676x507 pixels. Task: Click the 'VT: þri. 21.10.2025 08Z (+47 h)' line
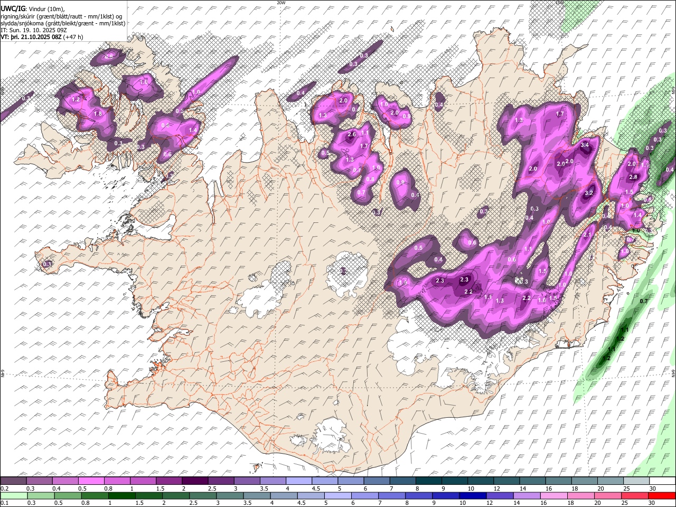tap(42, 37)
